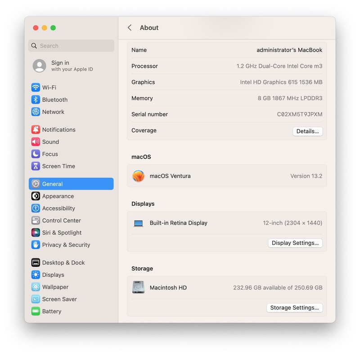Click the 8 GB 1867 MHz memory value
Viewport: 360px width, 355px height.
pyautogui.click(x=290, y=98)
